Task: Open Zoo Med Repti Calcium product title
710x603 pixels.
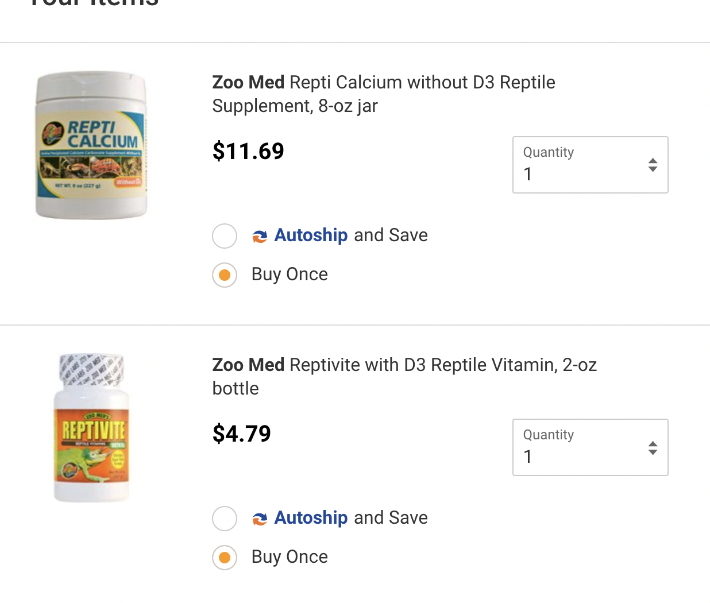Action: (383, 94)
